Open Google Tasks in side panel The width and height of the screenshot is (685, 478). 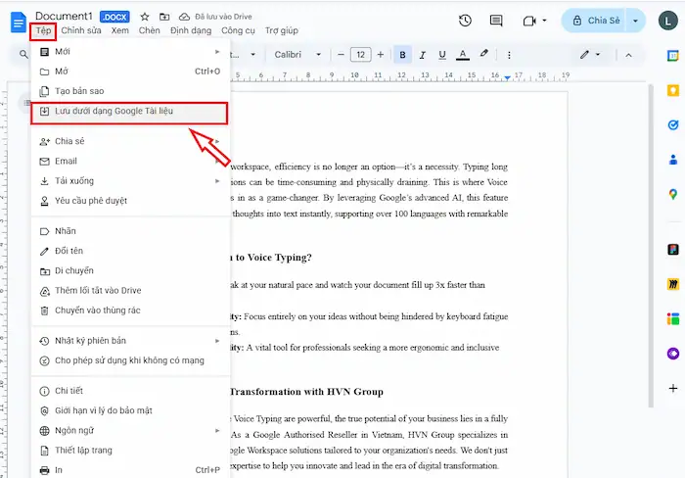672,124
